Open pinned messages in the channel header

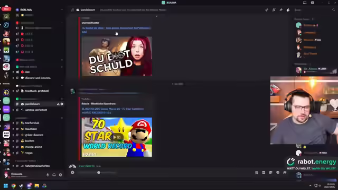coord(281,10)
